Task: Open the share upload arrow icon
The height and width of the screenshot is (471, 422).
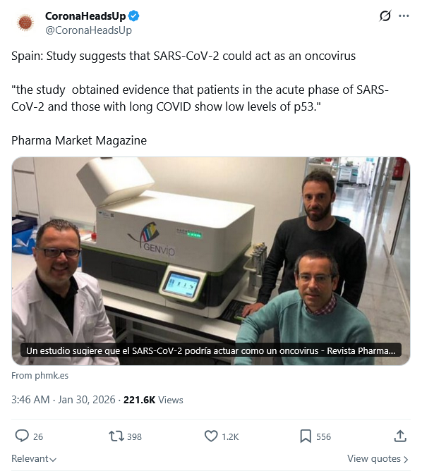Action: [x=400, y=436]
